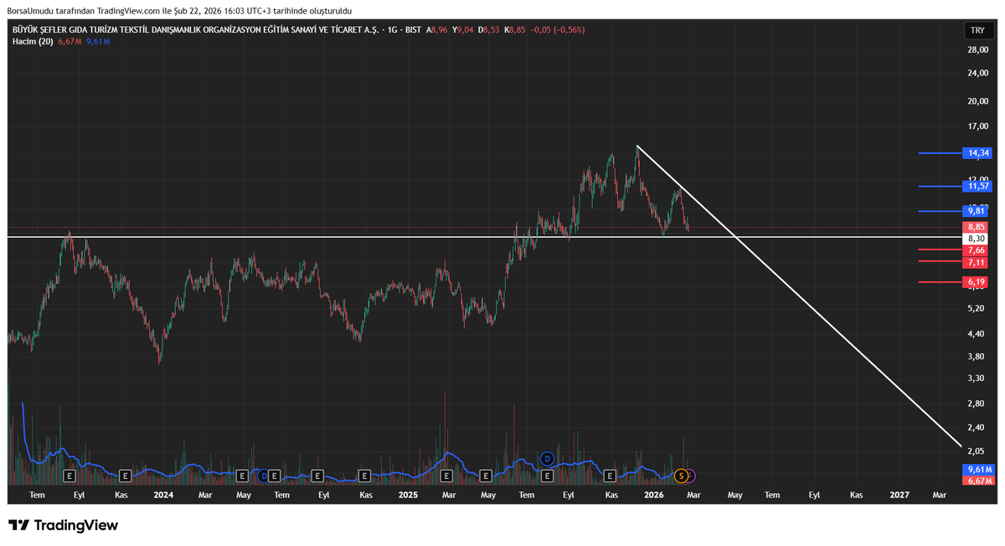This screenshot has width=1005, height=546.
Task: Click the E earnings marker above May 2025
Action: pyautogui.click(x=485, y=476)
